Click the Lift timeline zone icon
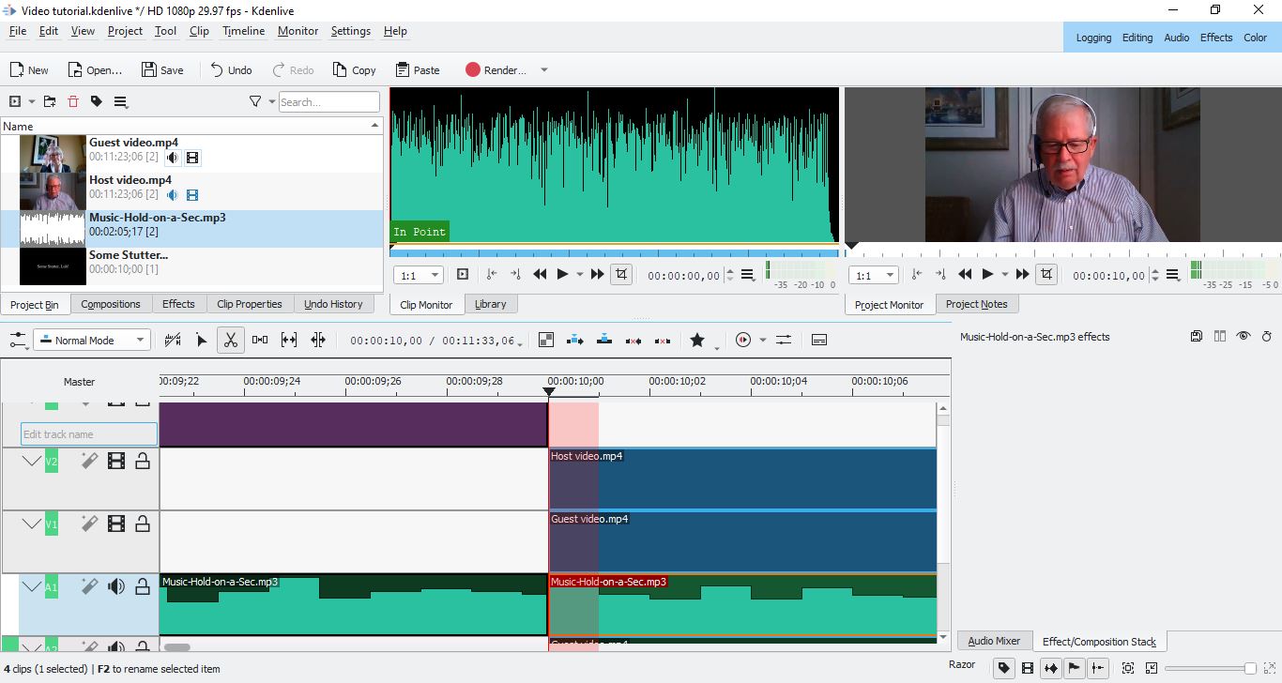The image size is (1282, 683). (663, 340)
